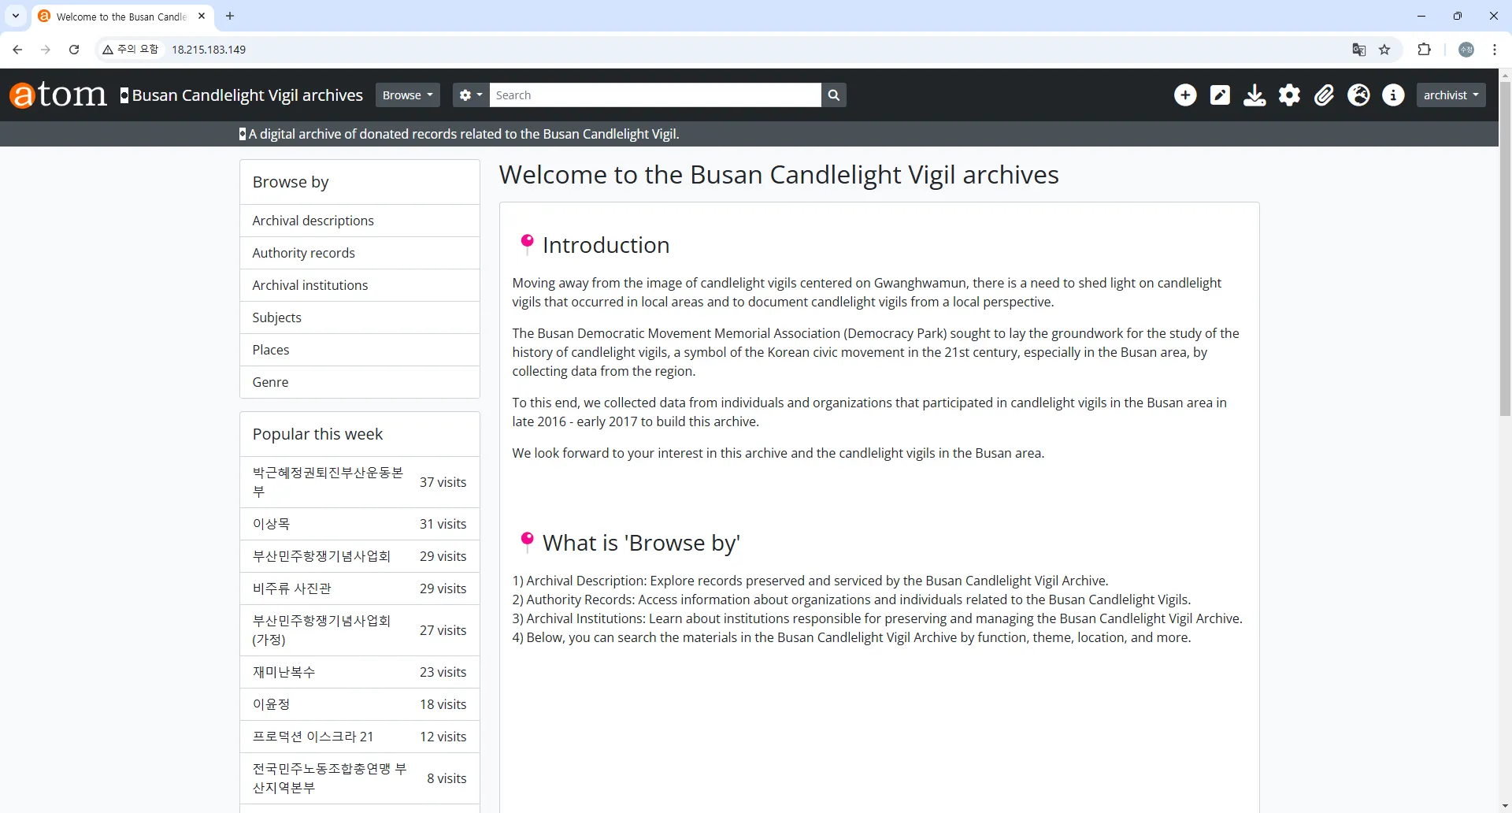Click the search magnifier button
This screenshot has height=813, width=1512.
[833, 95]
